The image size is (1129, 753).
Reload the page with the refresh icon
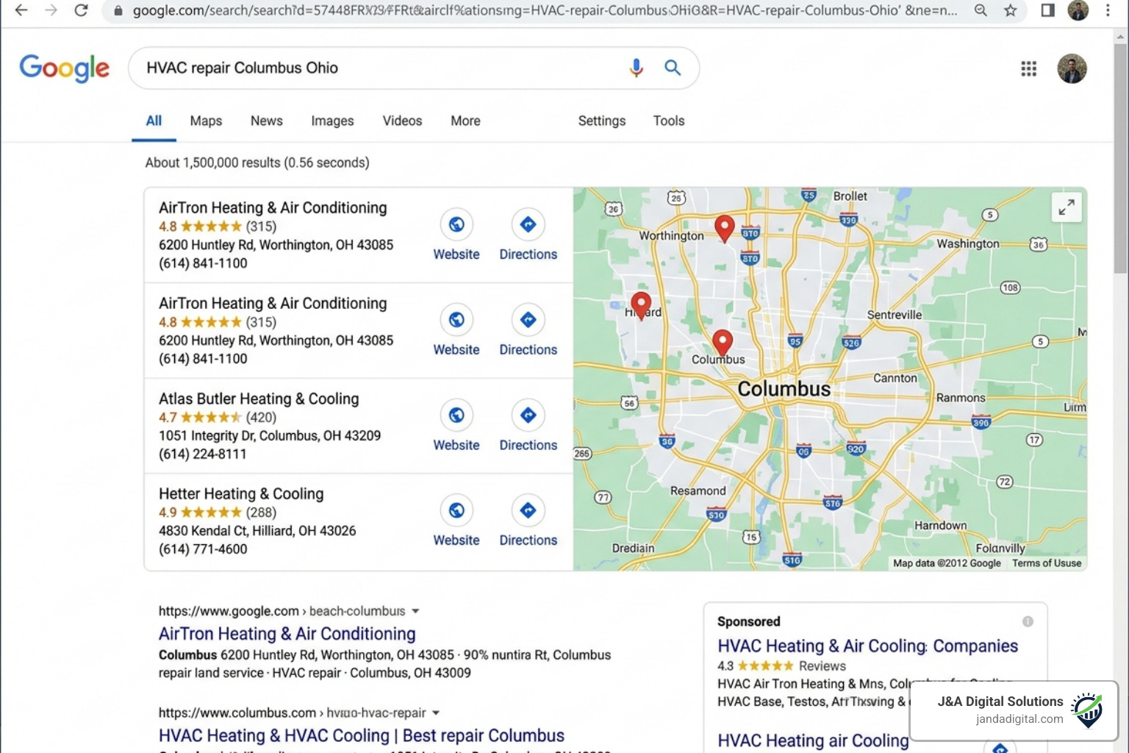click(81, 10)
